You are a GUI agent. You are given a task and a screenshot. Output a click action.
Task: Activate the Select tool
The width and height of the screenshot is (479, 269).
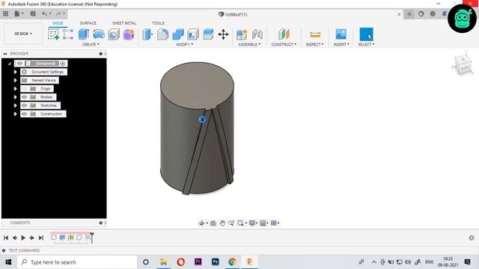366,34
